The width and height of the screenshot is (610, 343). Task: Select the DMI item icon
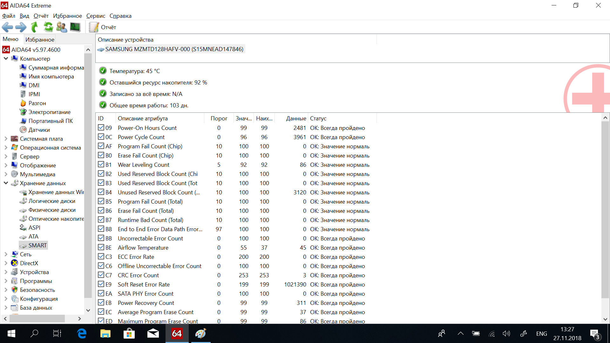point(23,85)
